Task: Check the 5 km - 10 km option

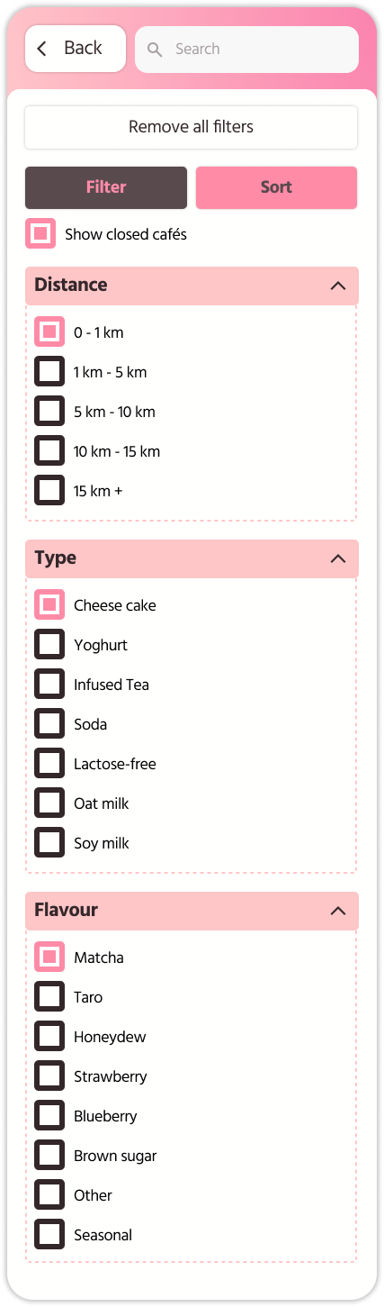Action: (49, 411)
